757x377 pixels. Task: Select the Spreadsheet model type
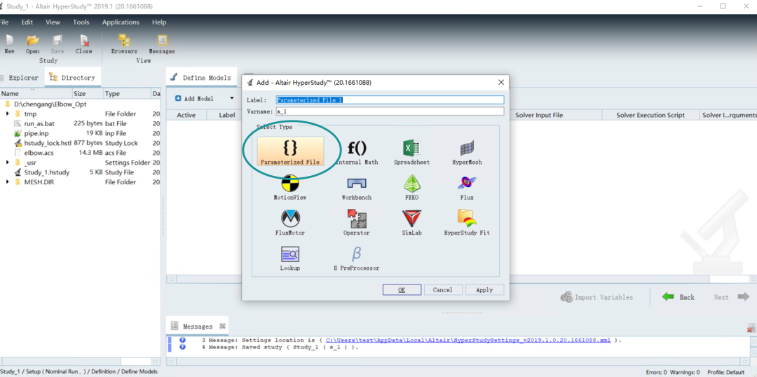[x=411, y=151]
